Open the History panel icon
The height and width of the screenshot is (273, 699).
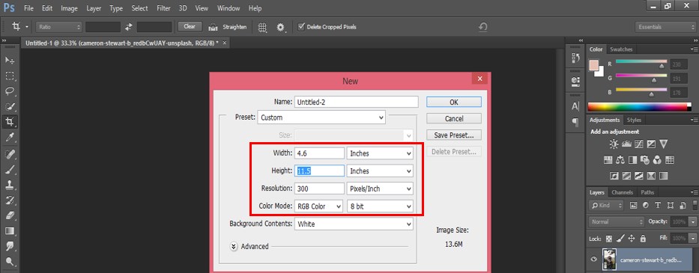click(575, 58)
